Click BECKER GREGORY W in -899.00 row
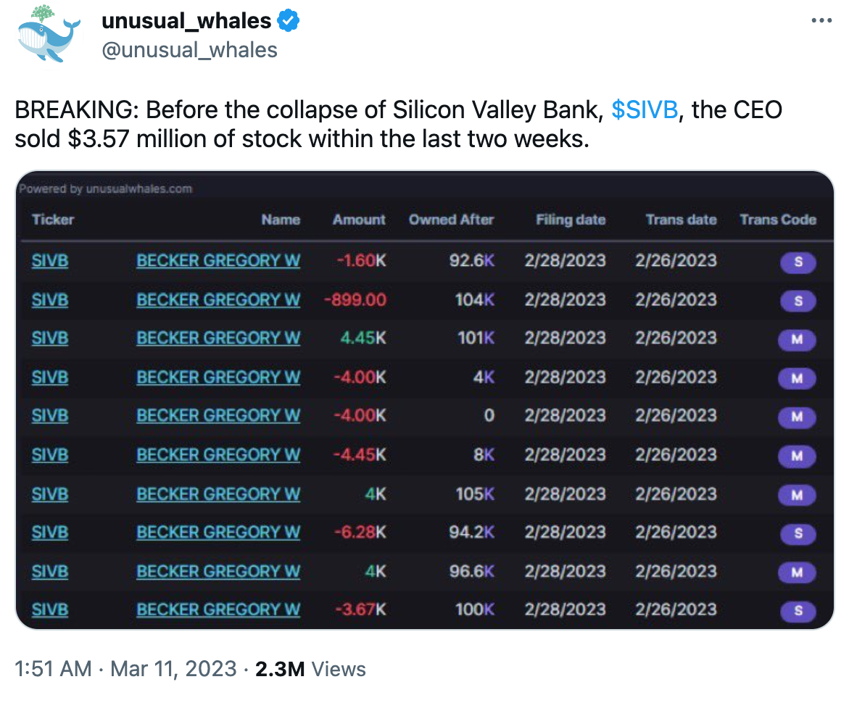The width and height of the screenshot is (857, 703). [x=218, y=300]
